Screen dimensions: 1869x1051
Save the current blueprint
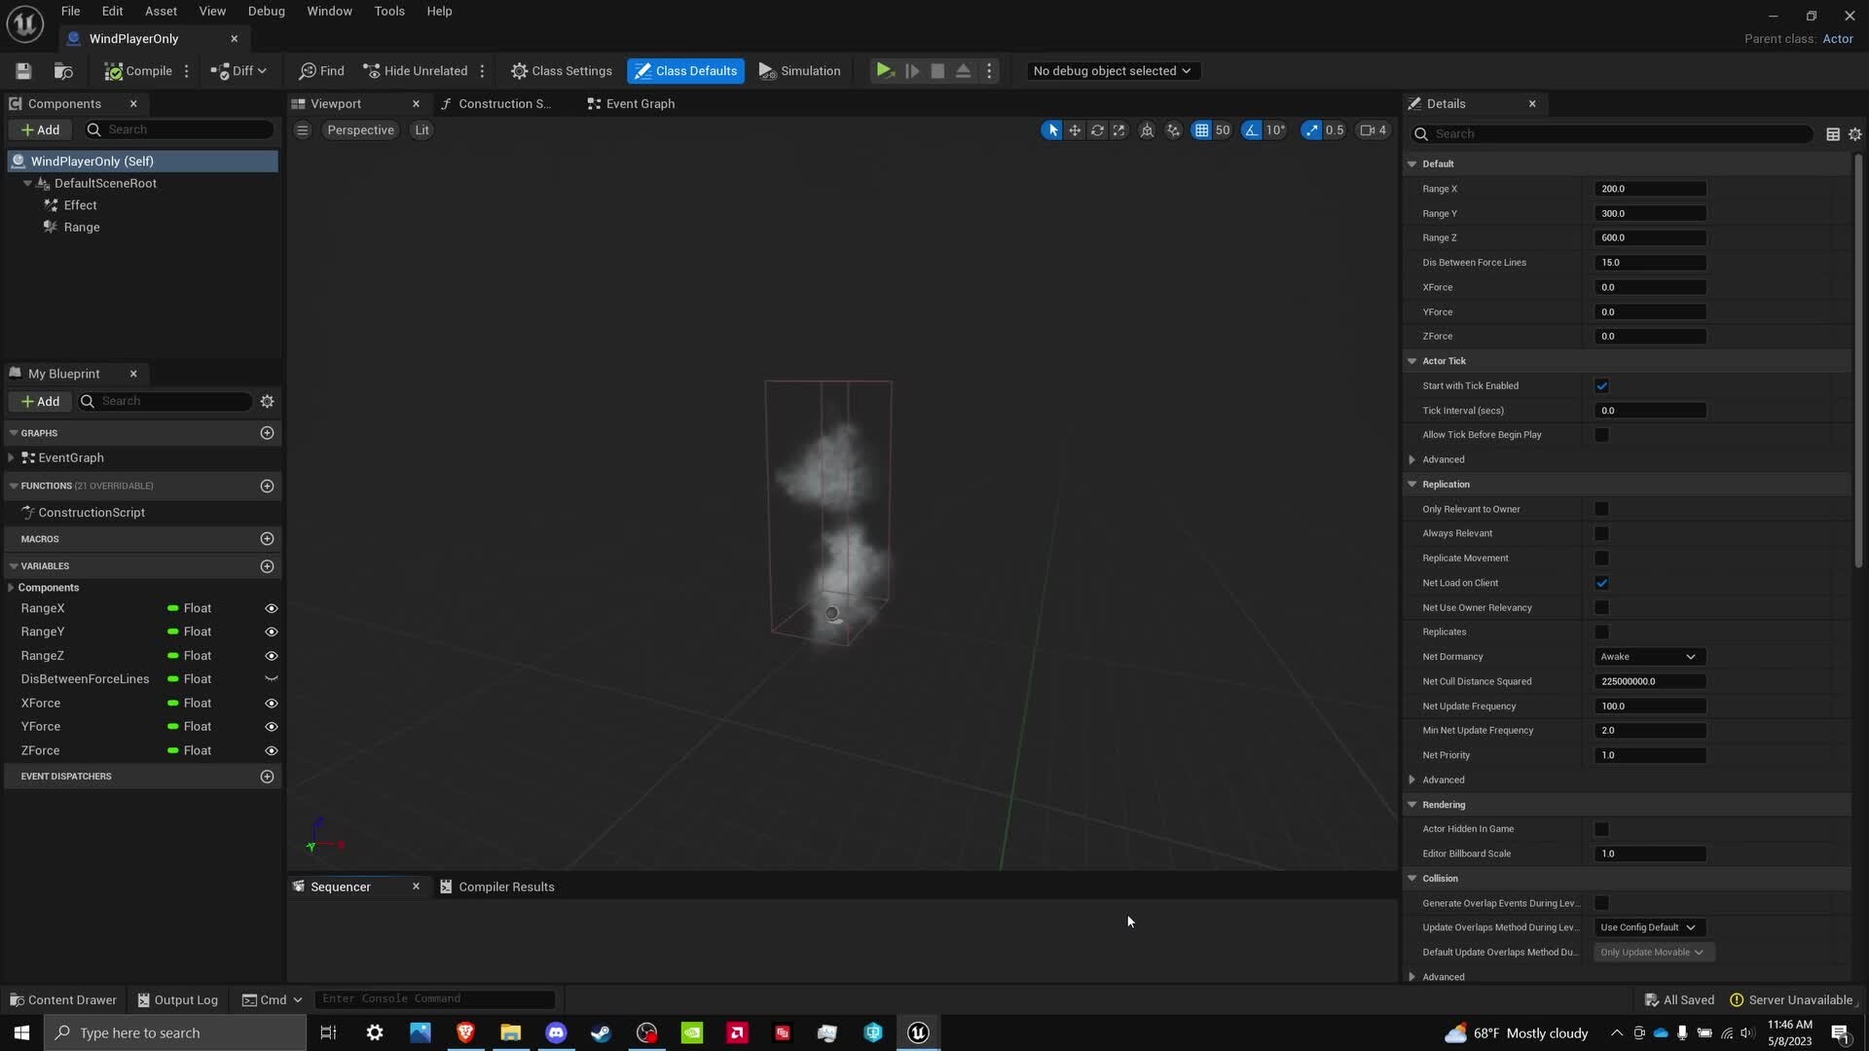coord(22,70)
